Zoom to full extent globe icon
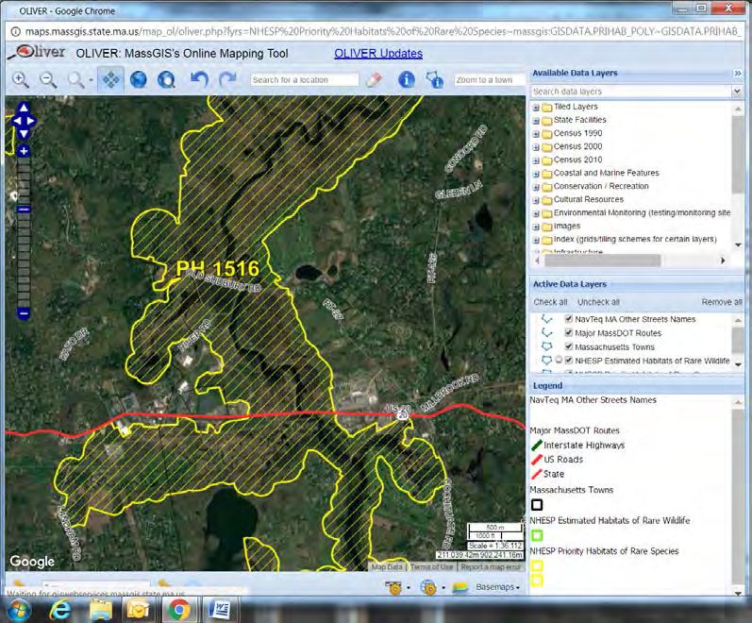This screenshot has height=623, width=752. tap(138, 79)
